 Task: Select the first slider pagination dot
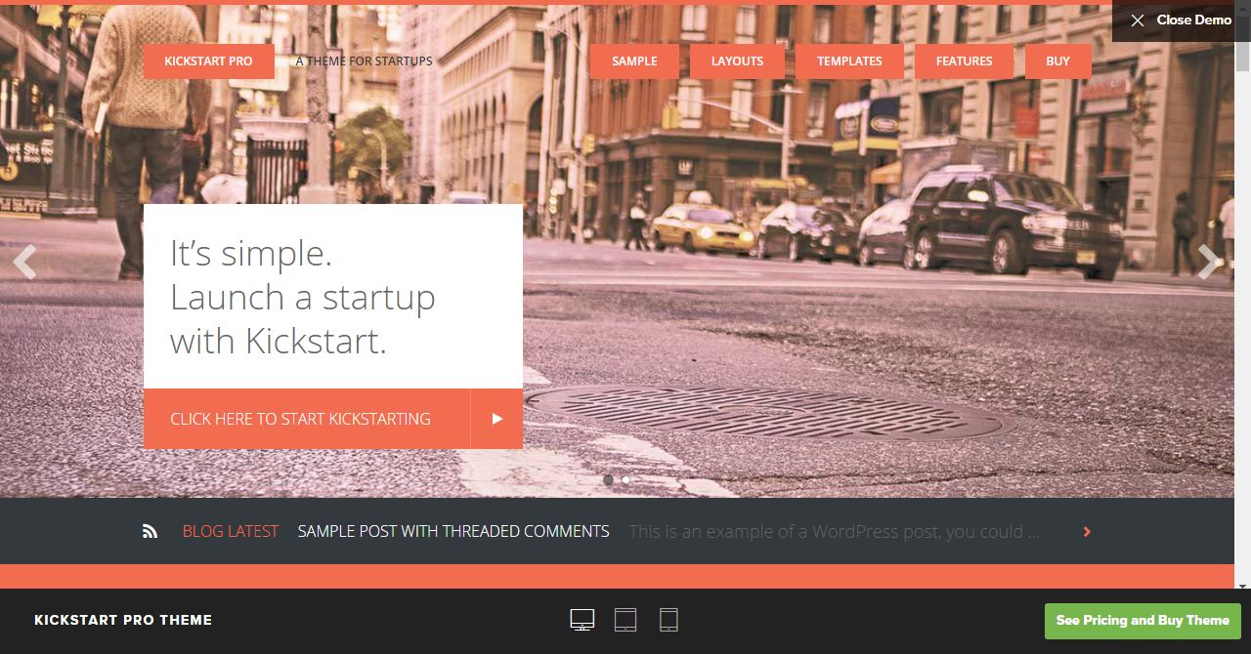609,479
